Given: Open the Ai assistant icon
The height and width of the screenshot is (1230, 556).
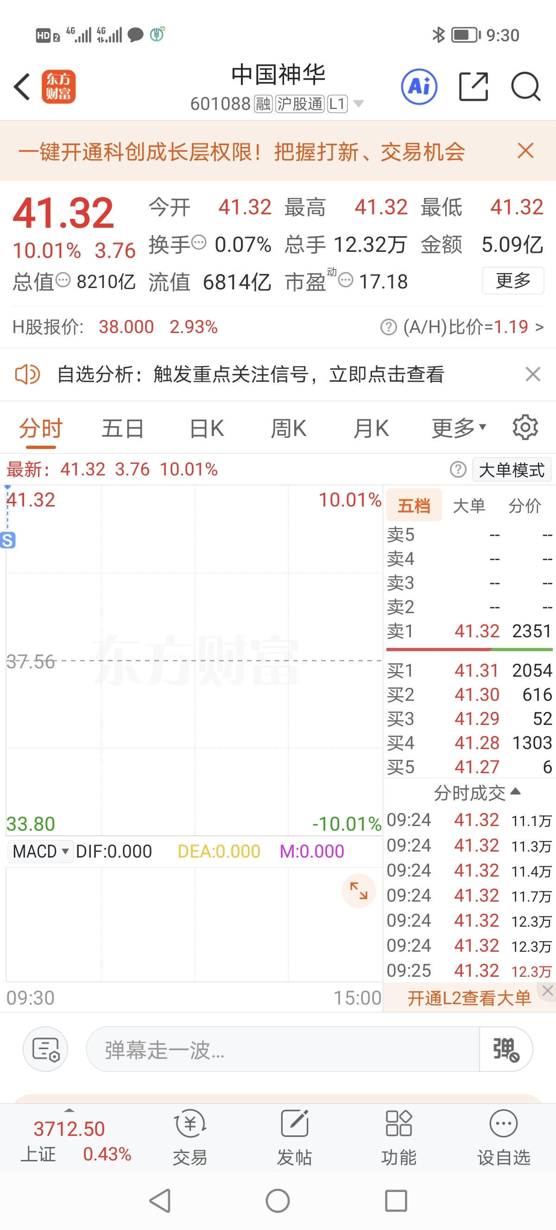Looking at the screenshot, I should point(419,86).
